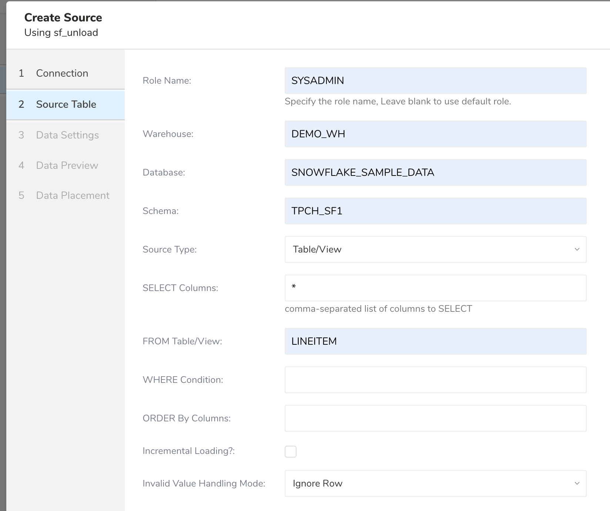This screenshot has height=511, width=610.
Task: Click the Role Name field
Action: 435,81
